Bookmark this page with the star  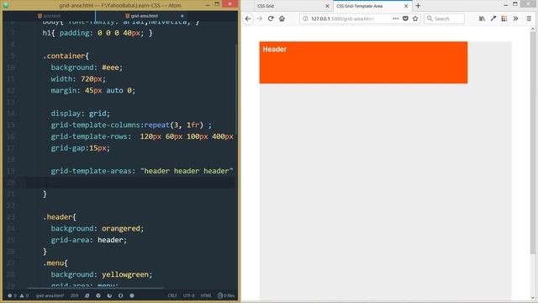click(415, 19)
